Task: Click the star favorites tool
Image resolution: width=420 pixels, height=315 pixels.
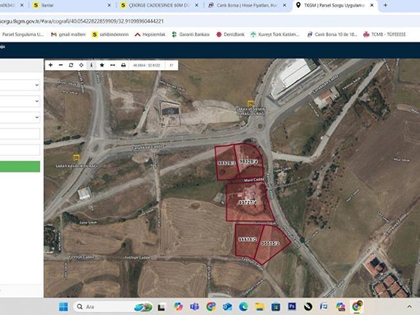Action: pos(102,65)
